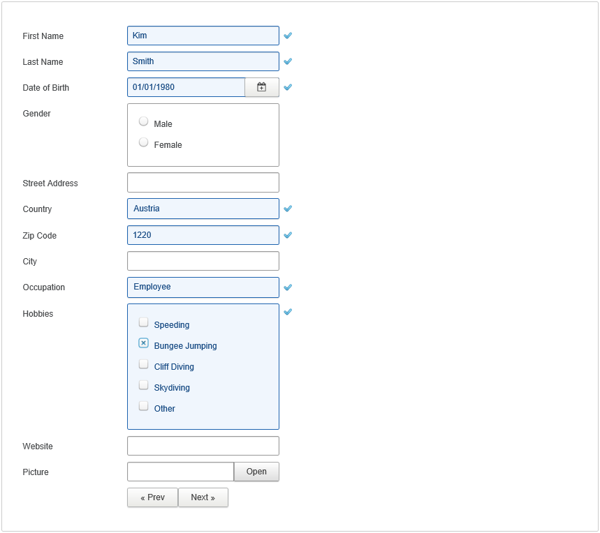This screenshot has height=533, width=600.
Task: Select the Male gender radio button
Action: click(144, 121)
